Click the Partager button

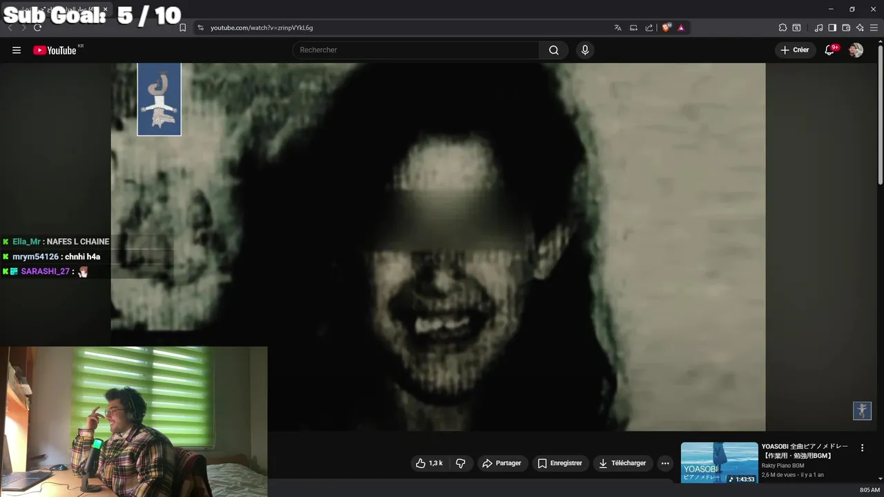(x=502, y=463)
